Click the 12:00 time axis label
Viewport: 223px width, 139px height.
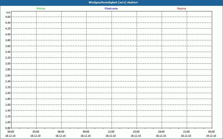pyautogui.click(x=111, y=132)
